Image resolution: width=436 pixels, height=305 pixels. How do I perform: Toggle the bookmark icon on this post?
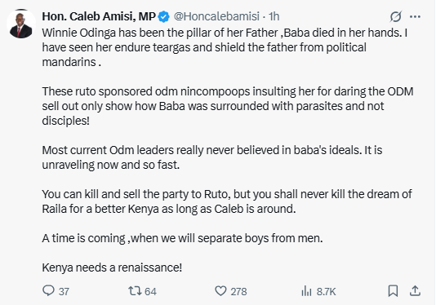[x=393, y=291]
